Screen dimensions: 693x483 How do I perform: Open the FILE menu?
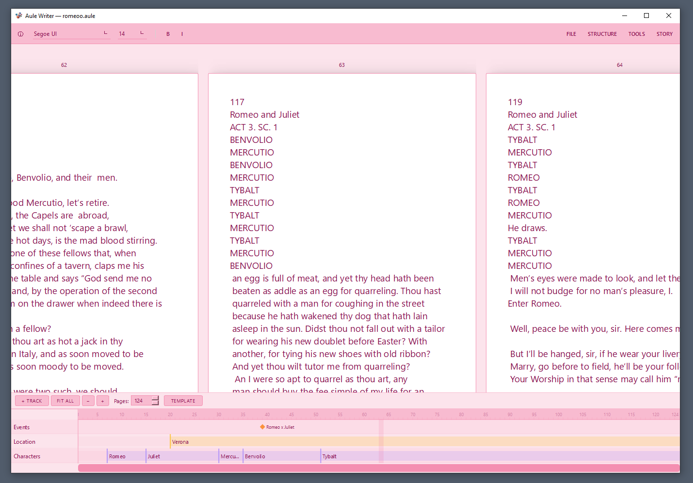[571, 34]
